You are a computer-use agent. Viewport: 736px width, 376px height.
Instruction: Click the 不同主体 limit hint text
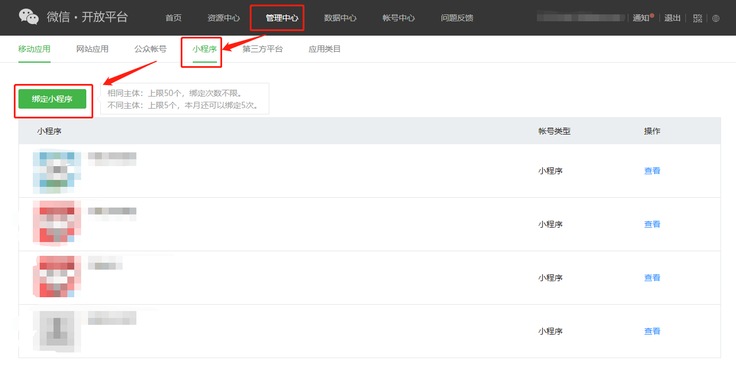(183, 106)
